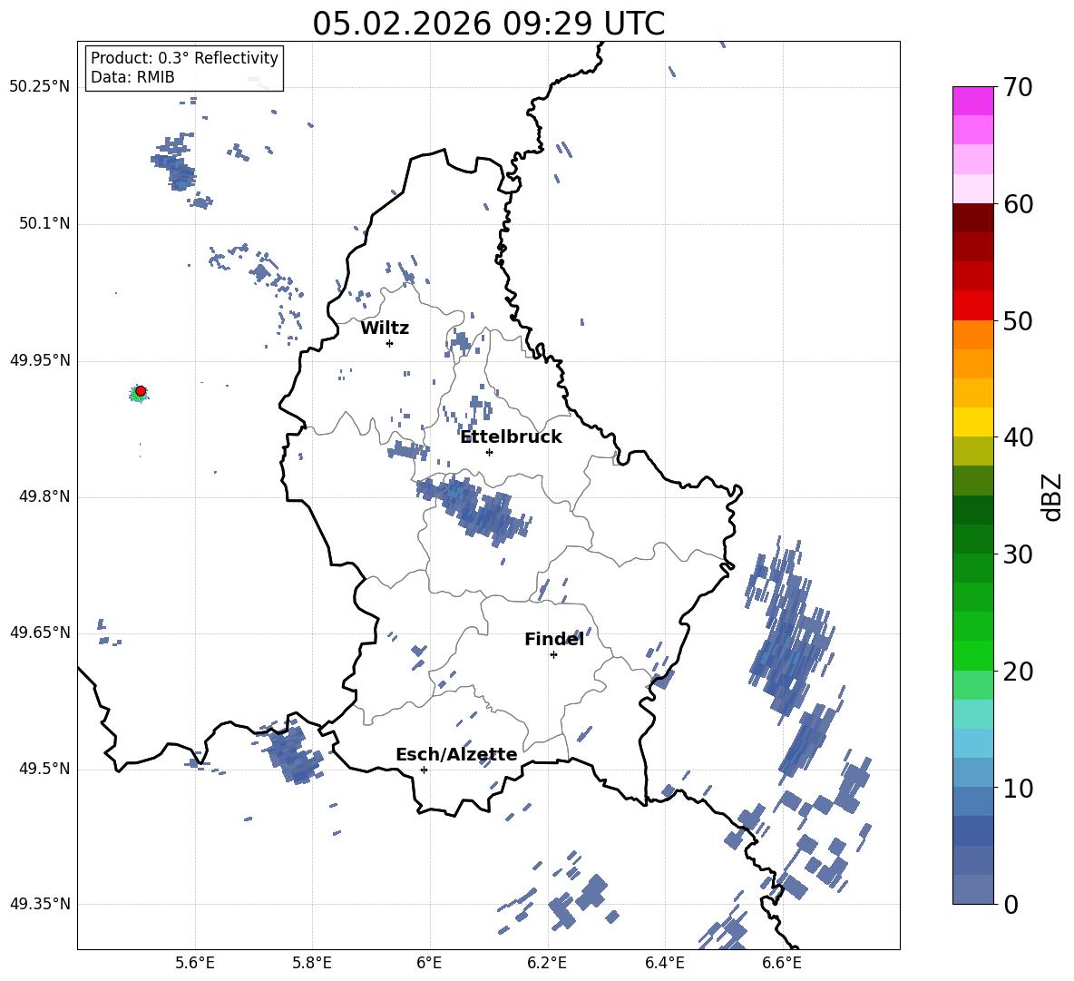Click the 70 tick on the colorbar

[x=1017, y=87]
